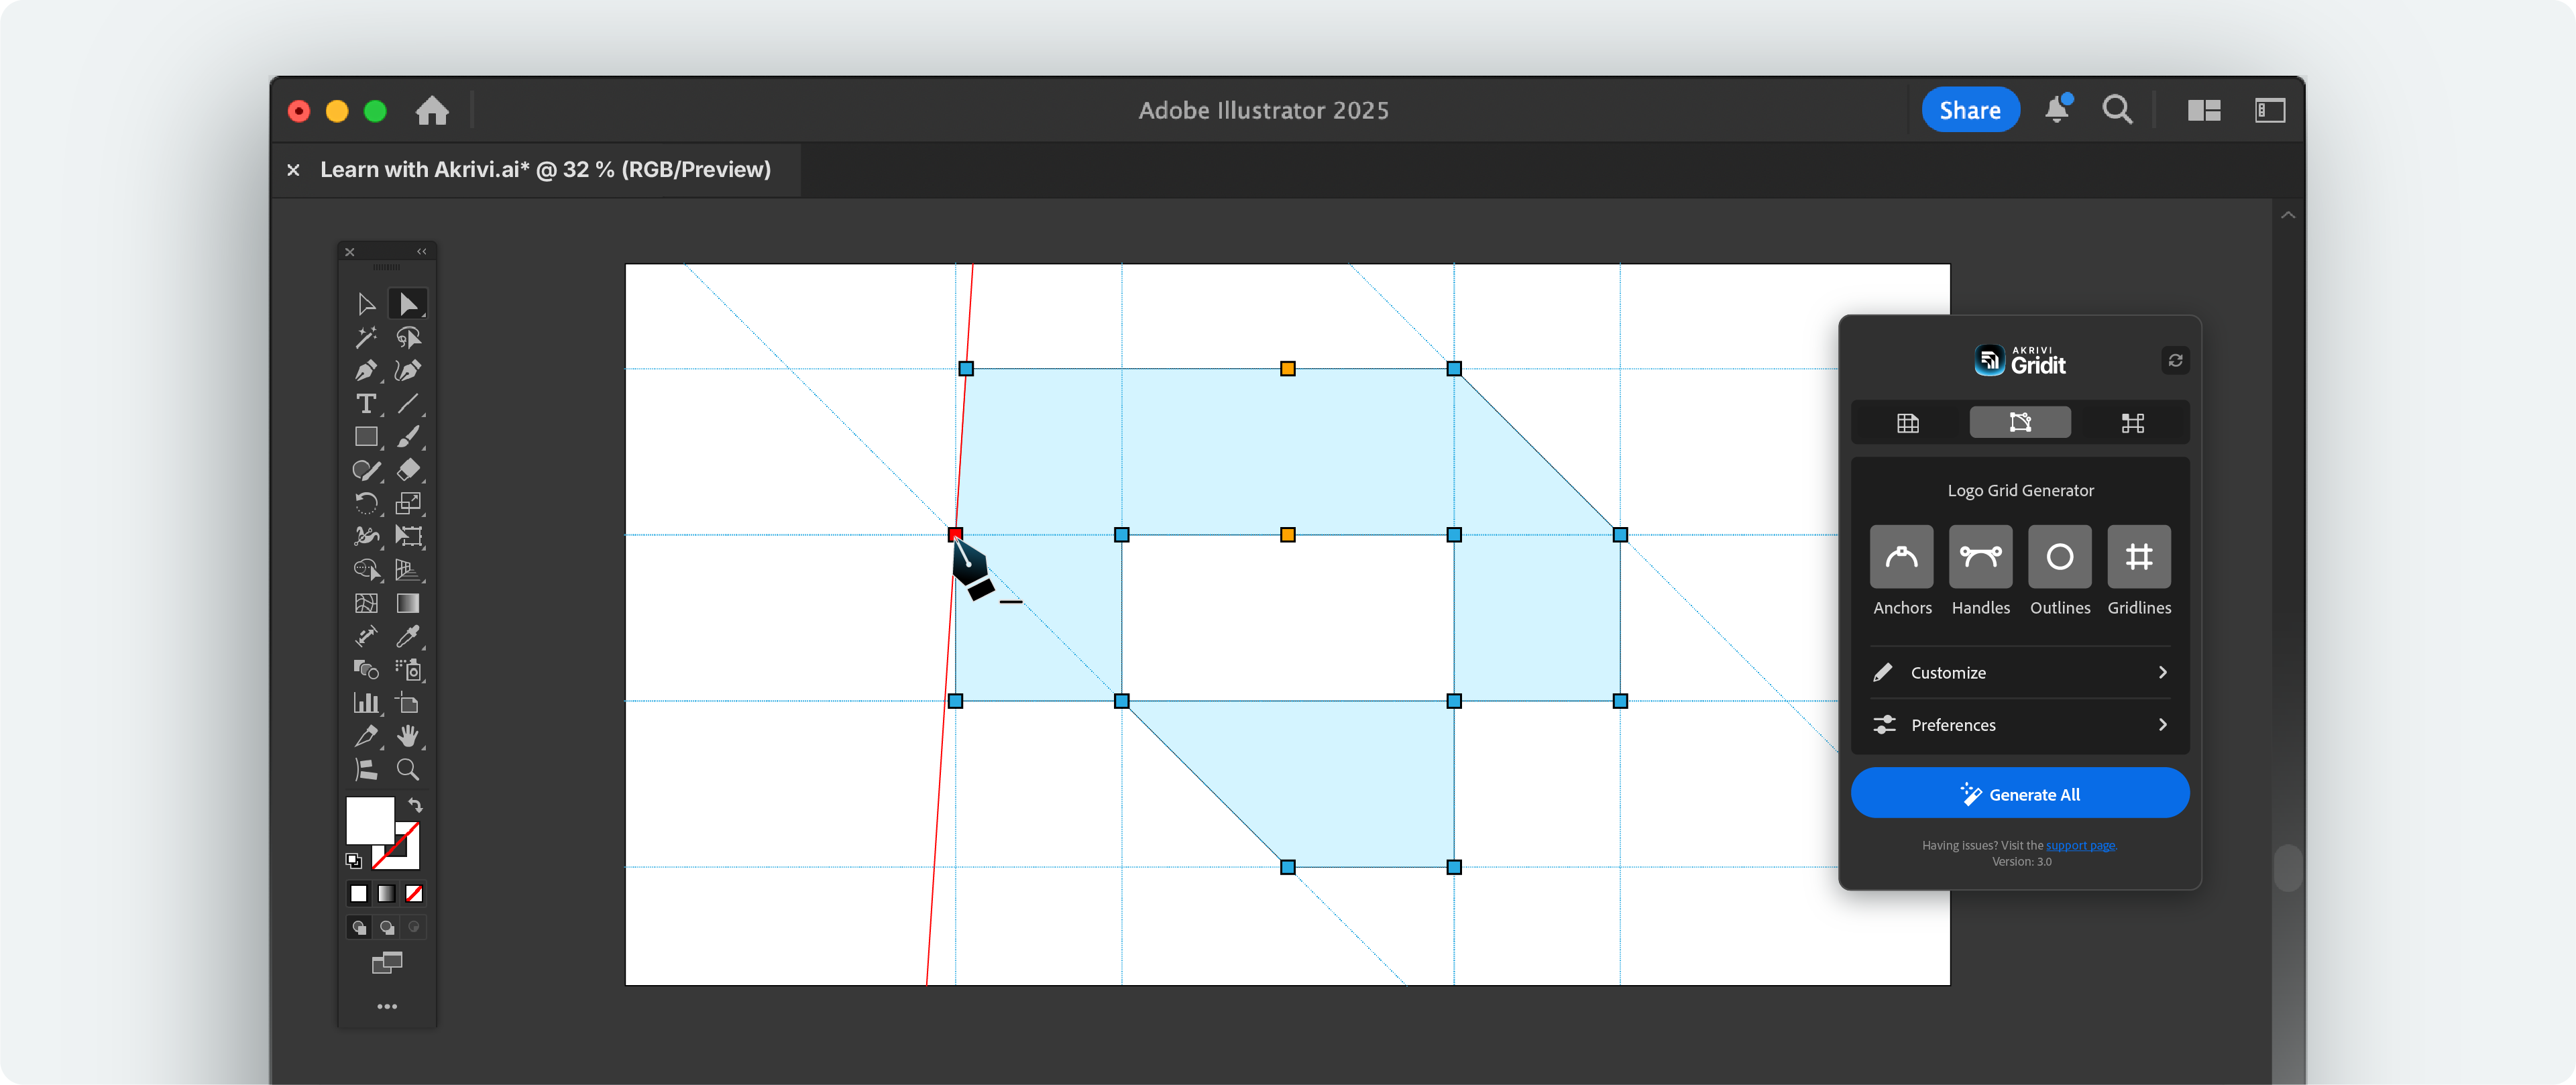Select the Hand tool
Screen dimensions: 2576x1085
click(x=408, y=736)
